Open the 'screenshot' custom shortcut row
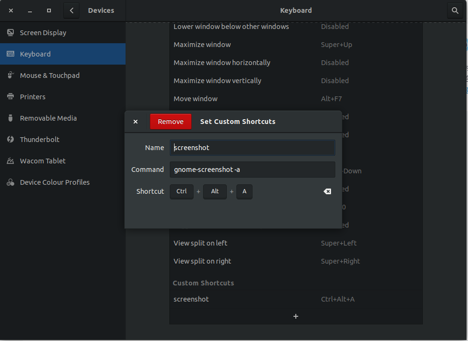 pos(296,299)
